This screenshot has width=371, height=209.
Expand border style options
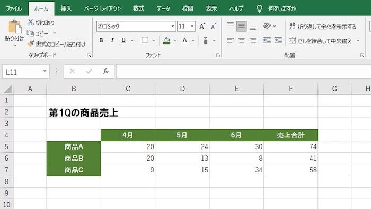click(153, 40)
